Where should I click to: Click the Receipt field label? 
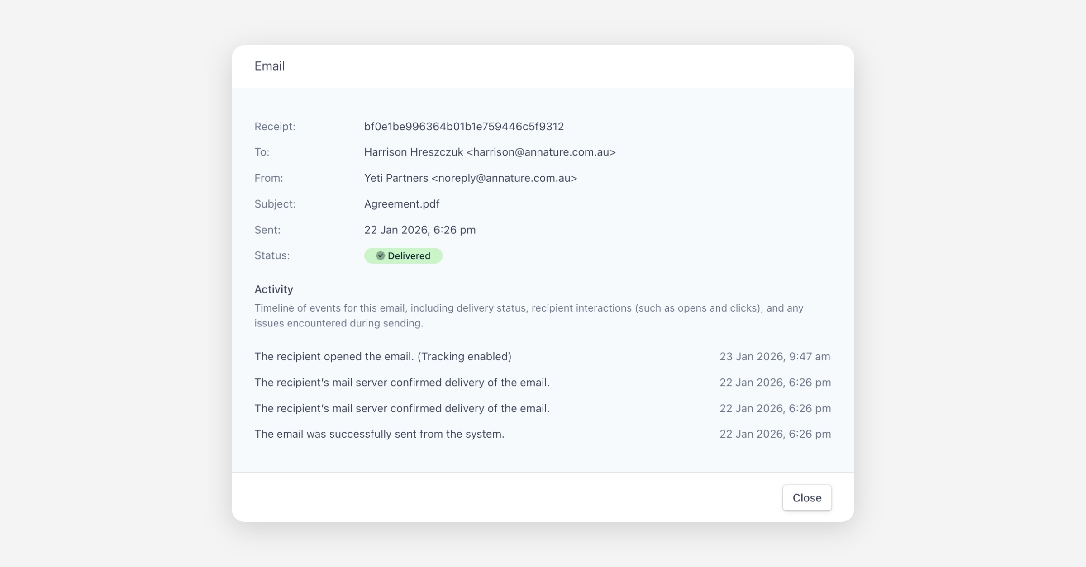tap(275, 126)
